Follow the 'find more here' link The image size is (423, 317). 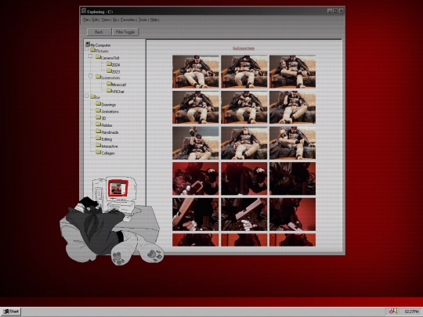(244, 49)
